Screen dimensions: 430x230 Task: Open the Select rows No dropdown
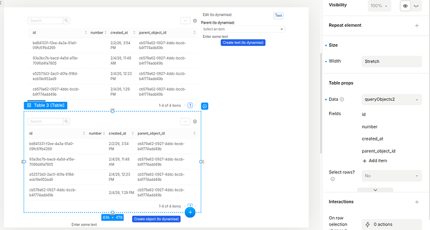[x=391, y=176]
